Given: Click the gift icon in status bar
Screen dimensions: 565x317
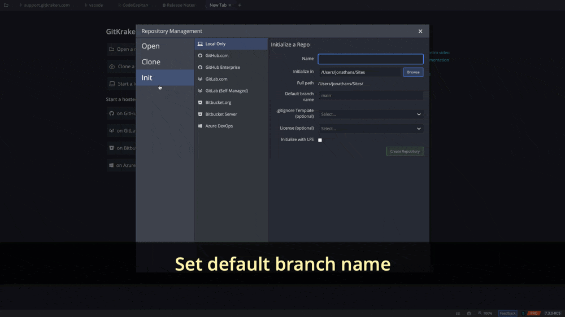Looking at the screenshot, I should pos(469,313).
